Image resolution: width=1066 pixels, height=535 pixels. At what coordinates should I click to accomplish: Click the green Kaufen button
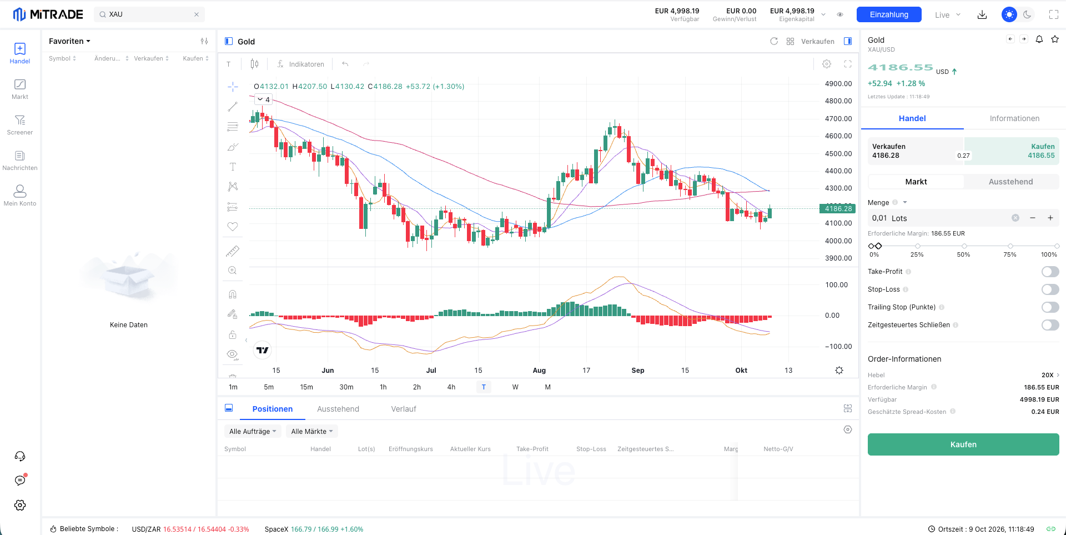[x=963, y=444]
